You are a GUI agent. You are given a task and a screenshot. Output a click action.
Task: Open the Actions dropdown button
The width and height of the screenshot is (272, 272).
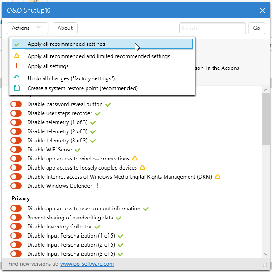(x=27, y=28)
